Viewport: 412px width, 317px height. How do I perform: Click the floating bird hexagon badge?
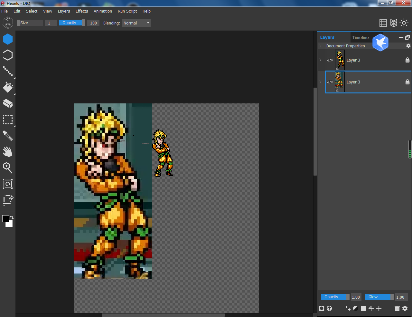(380, 43)
